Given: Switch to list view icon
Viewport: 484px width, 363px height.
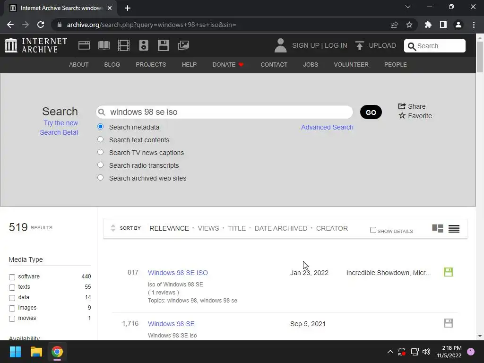Looking at the screenshot, I should coord(454,228).
